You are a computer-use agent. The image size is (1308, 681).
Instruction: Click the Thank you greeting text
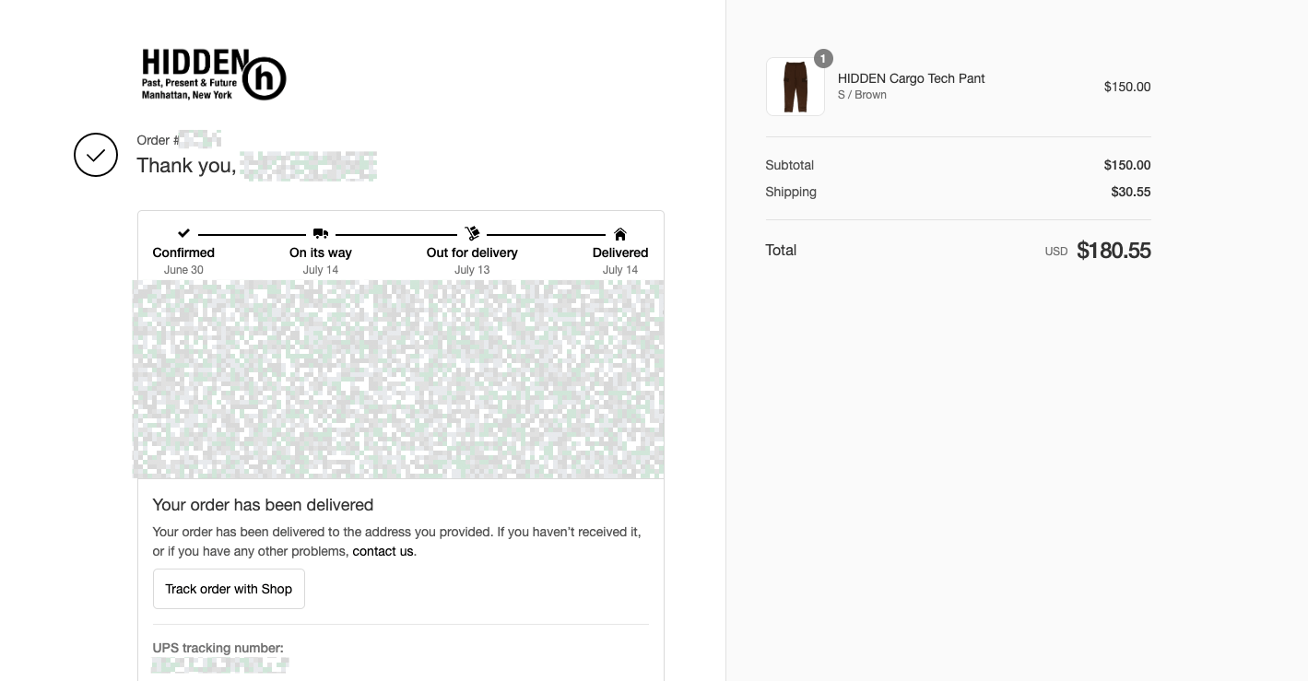point(186,166)
